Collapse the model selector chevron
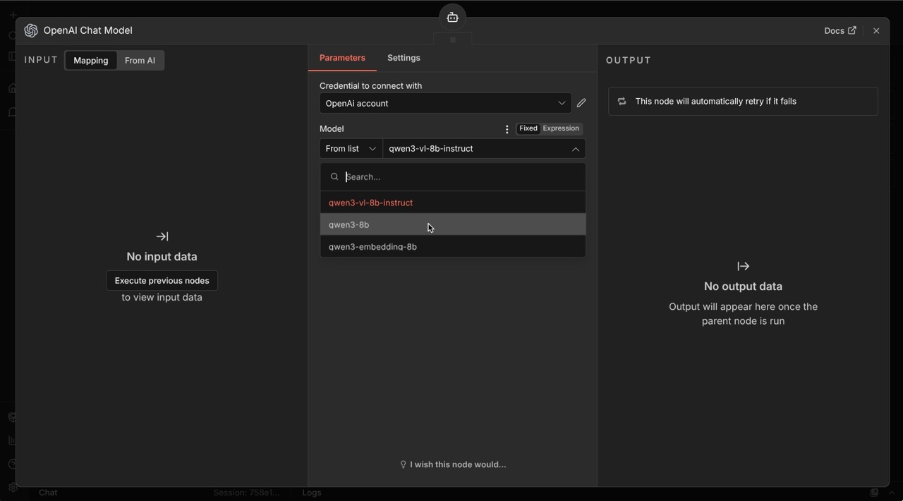This screenshot has height=501, width=903. click(x=576, y=149)
